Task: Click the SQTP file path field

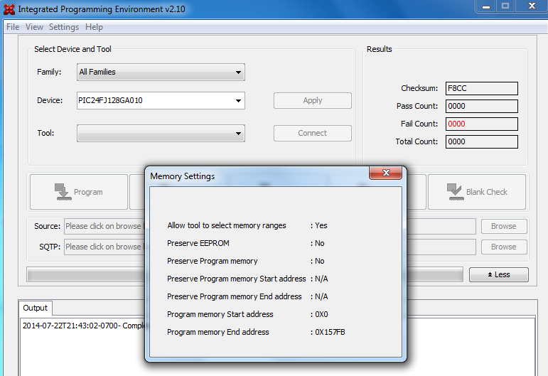Action: tap(270, 247)
